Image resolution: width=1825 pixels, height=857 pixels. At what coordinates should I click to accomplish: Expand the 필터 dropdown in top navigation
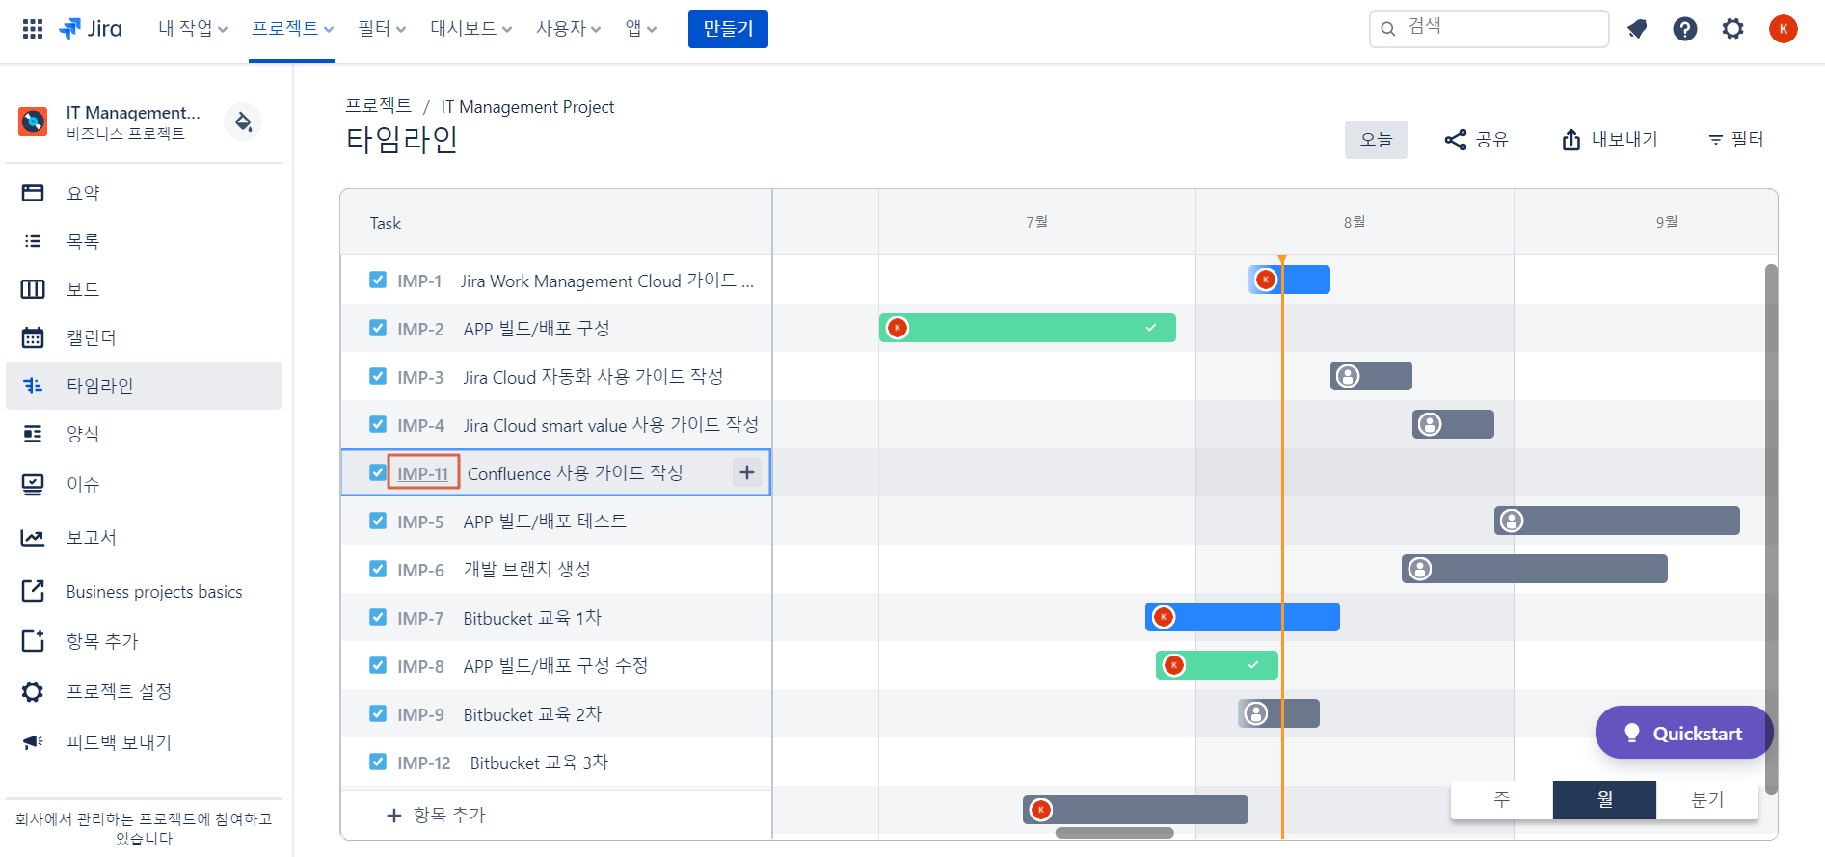pos(382,29)
